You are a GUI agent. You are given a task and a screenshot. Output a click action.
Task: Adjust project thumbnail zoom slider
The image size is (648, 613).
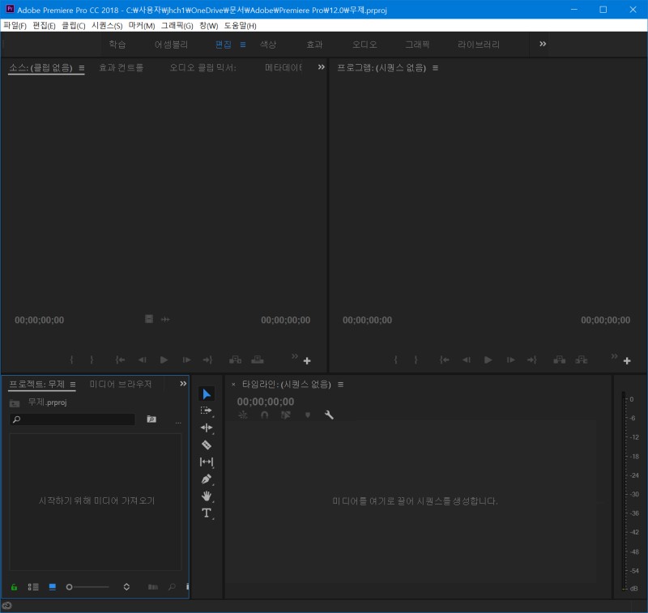[x=87, y=587]
